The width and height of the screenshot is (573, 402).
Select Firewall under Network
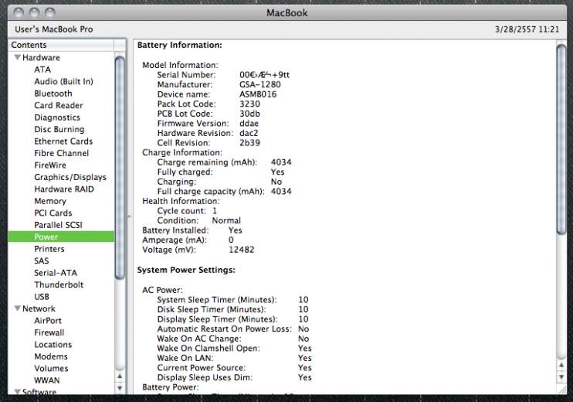point(49,332)
